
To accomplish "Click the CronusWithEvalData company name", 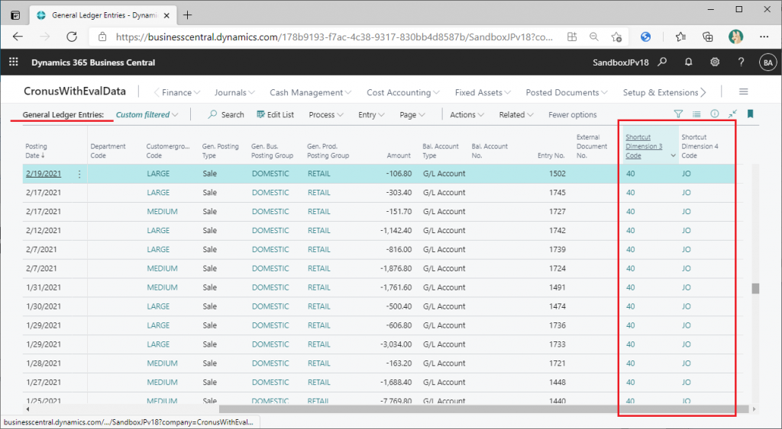I will [75, 91].
